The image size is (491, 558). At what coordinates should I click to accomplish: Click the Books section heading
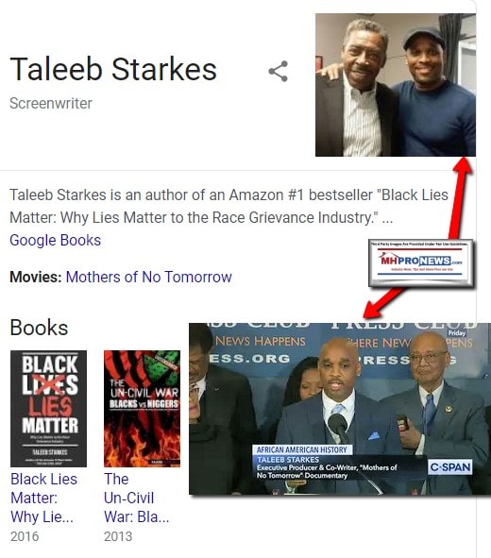point(39,328)
